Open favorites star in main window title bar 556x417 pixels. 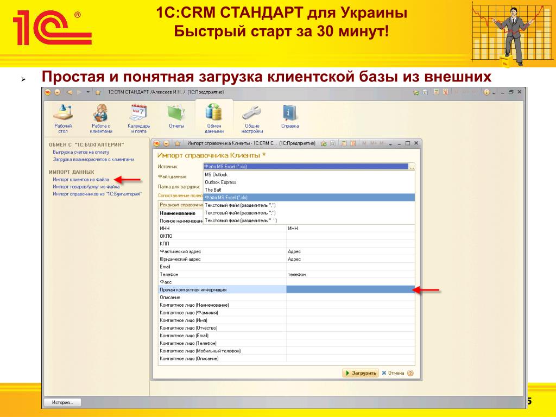pos(98,92)
